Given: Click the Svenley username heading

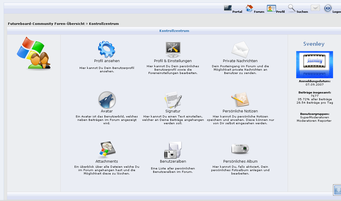Looking at the screenshot, I should point(314,44).
